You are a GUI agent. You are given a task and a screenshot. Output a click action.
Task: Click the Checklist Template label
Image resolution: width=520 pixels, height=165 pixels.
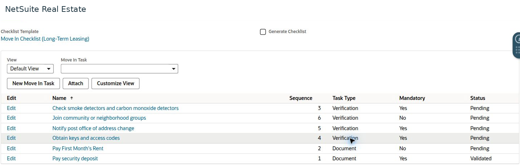pyautogui.click(x=20, y=32)
